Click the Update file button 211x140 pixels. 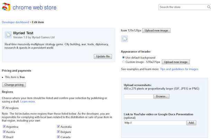(x=103, y=56)
